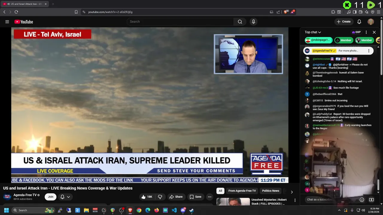The height and width of the screenshot is (215, 383).
Task: Toggle the browser sidebar panel
Action: 355,12
